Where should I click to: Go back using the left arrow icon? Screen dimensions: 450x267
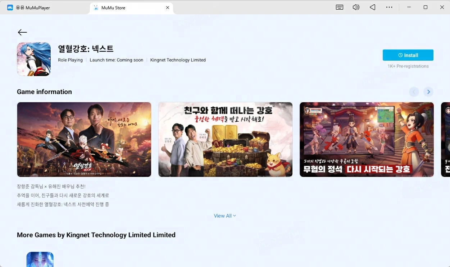tap(22, 32)
